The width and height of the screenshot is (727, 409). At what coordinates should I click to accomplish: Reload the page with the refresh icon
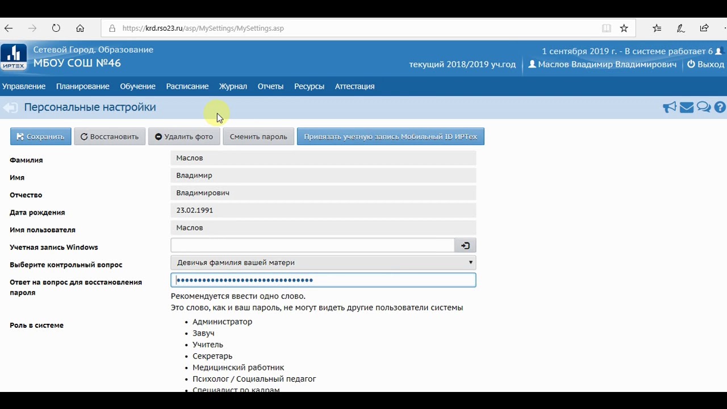(x=56, y=28)
